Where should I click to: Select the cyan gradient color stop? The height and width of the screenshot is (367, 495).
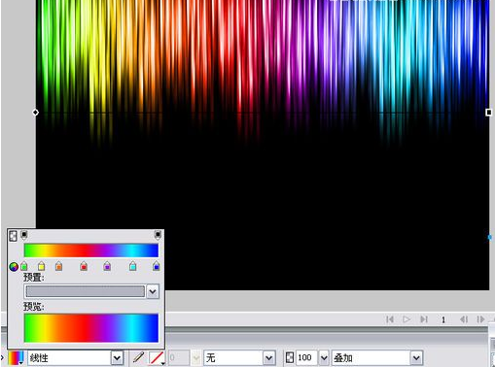click(x=132, y=266)
